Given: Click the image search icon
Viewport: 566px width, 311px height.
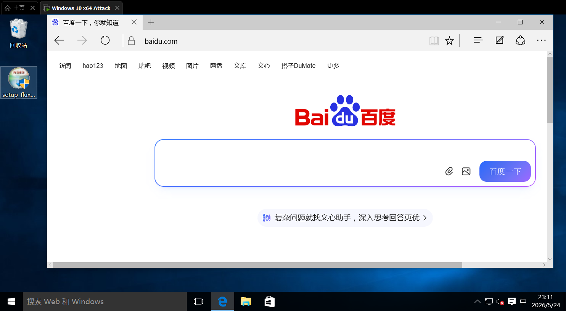Looking at the screenshot, I should pos(466,172).
